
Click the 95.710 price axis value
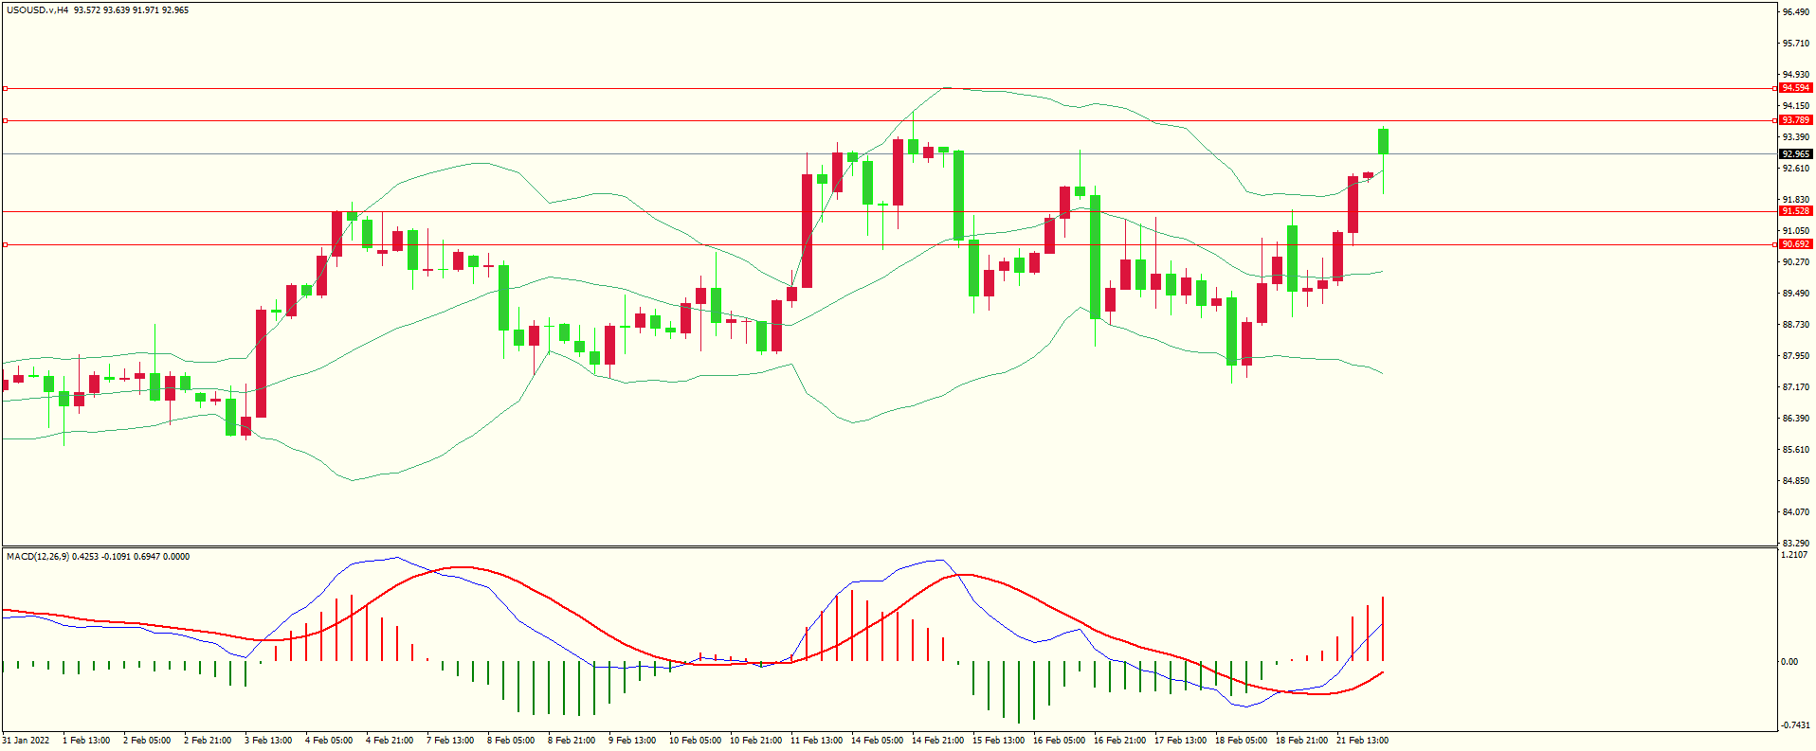point(1795,44)
